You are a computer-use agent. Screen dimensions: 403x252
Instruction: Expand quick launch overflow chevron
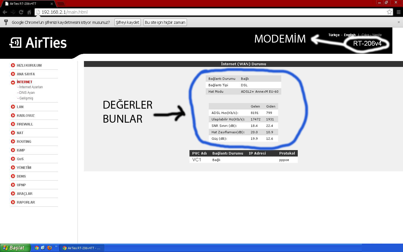[56, 247]
